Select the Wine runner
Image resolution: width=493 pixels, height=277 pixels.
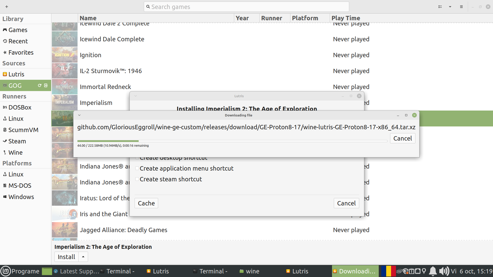pos(26,153)
